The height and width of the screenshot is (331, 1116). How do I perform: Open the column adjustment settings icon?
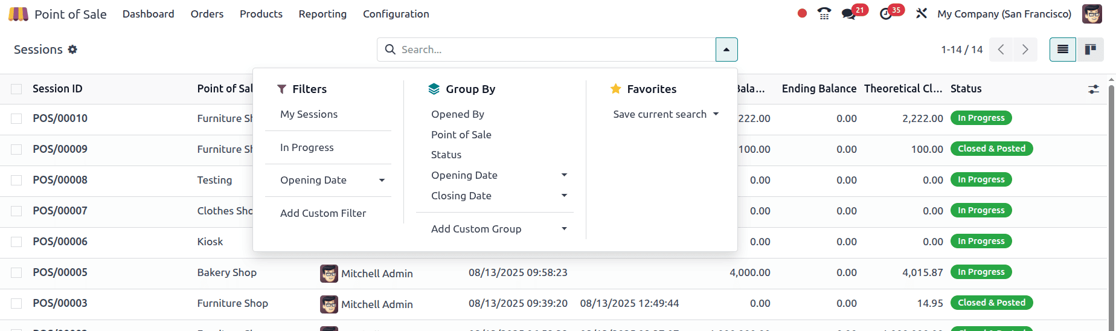1094,89
